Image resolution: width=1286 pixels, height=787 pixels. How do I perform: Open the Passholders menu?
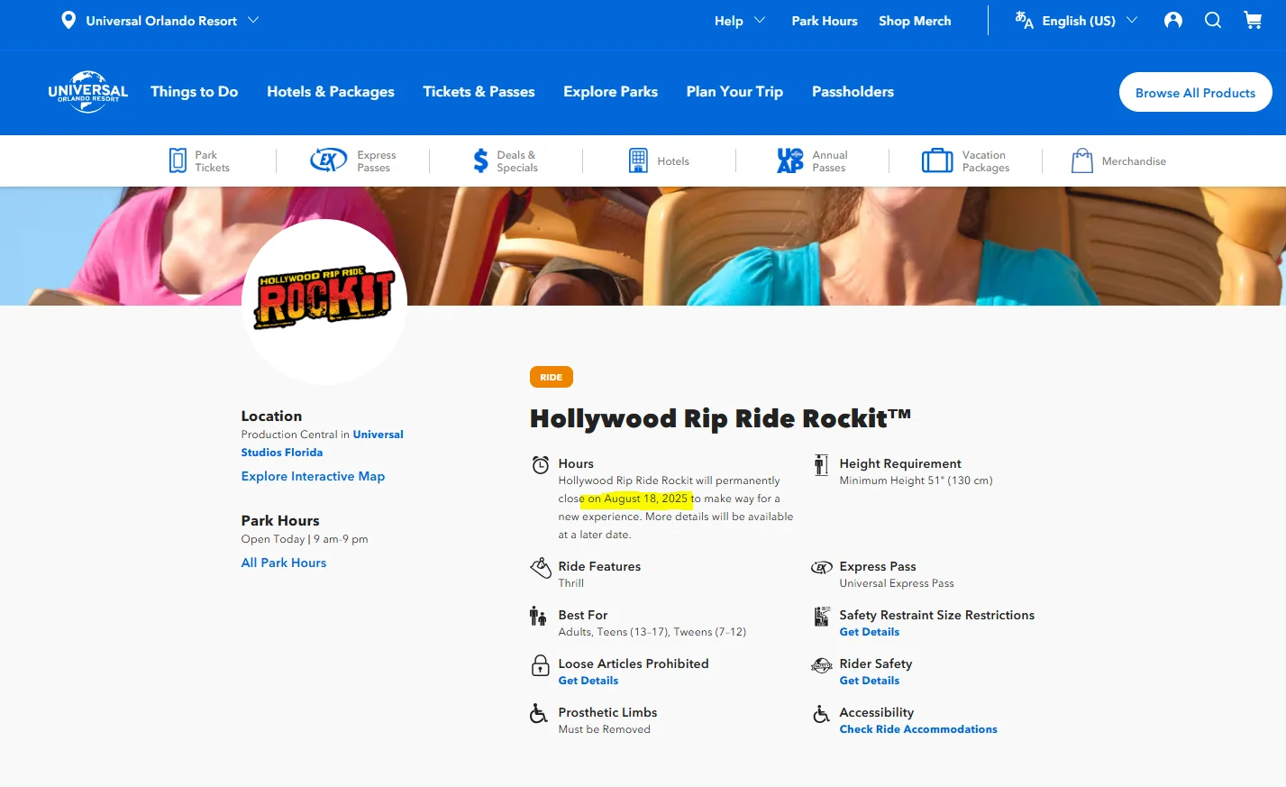853,92
